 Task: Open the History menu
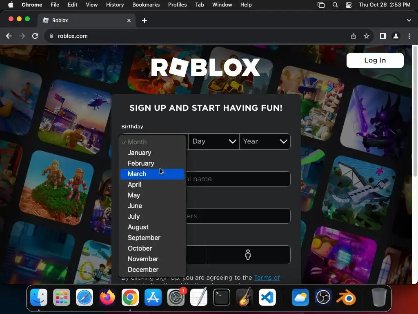point(115,5)
